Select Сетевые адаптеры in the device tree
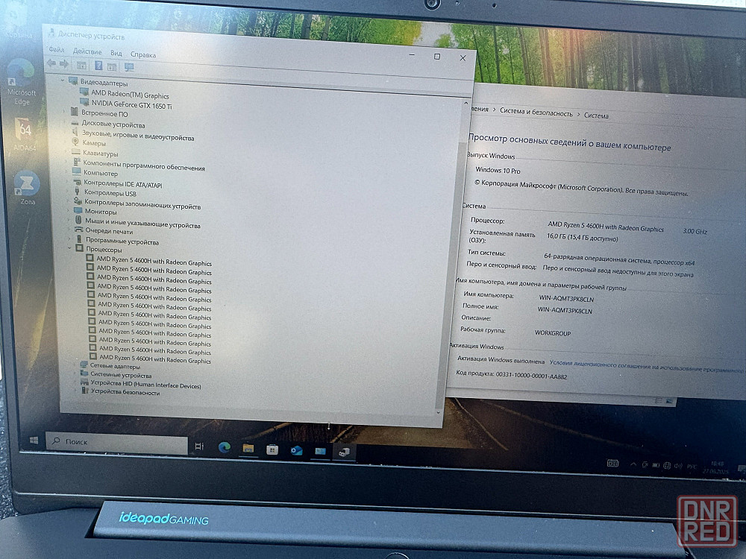746x559 pixels. coord(115,366)
